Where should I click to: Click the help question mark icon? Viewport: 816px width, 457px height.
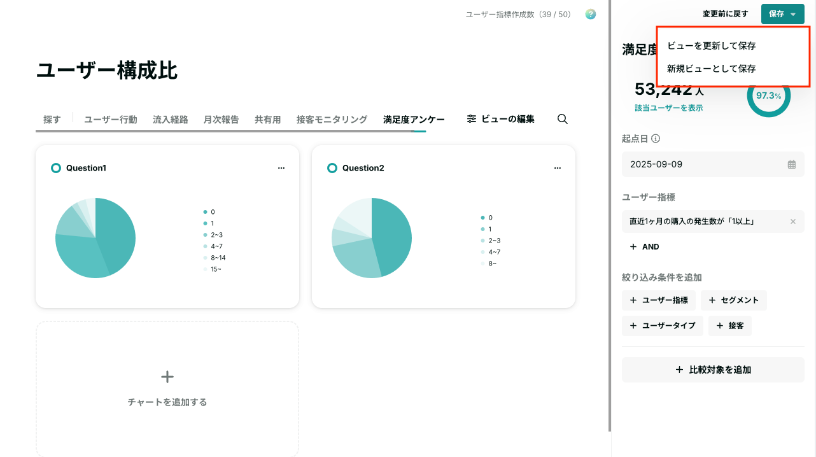(x=591, y=14)
